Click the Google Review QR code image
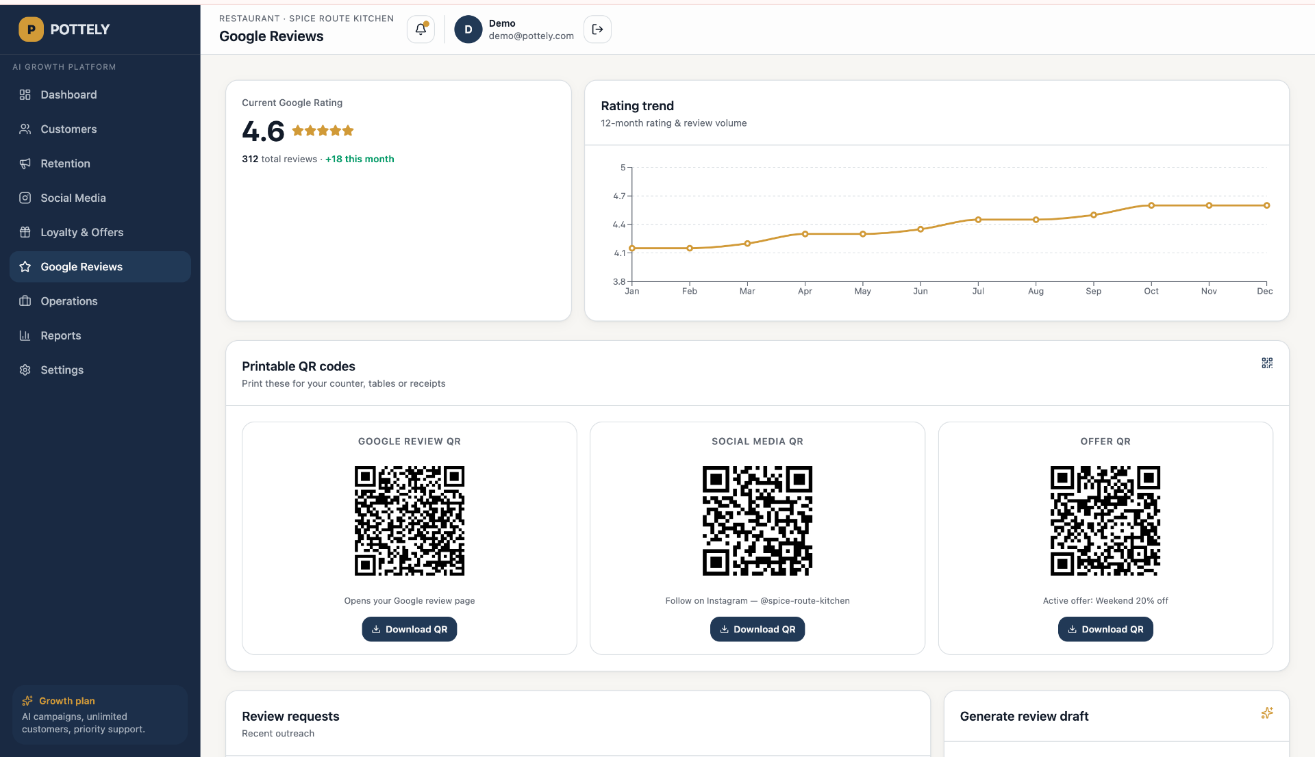The height and width of the screenshot is (757, 1315). pyautogui.click(x=410, y=521)
